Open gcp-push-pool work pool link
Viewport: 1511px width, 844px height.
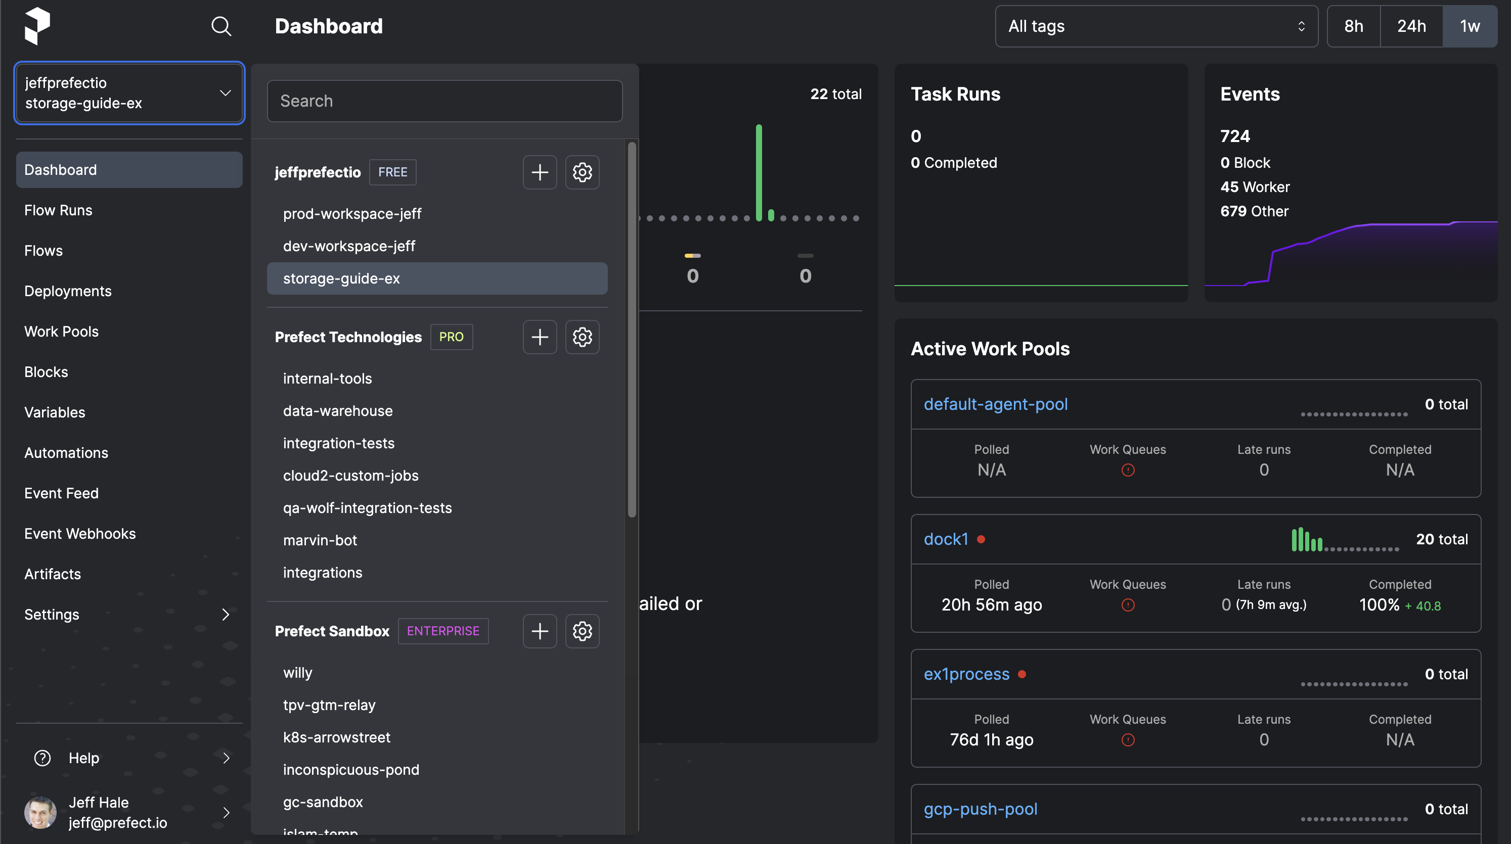pyautogui.click(x=980, y=809)
